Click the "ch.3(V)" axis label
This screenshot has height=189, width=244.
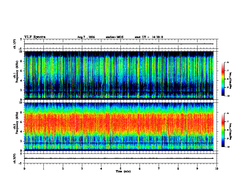tap(14, 158)
